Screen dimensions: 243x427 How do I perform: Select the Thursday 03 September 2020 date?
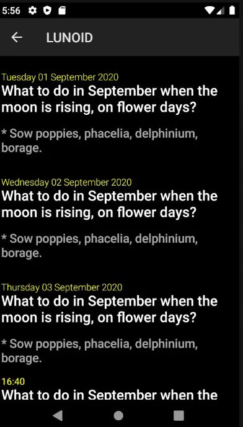[x=62, y=287]
